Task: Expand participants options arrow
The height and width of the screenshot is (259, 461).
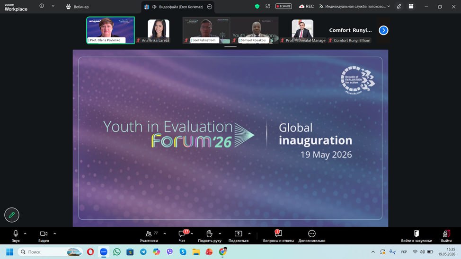Action: 165,234
